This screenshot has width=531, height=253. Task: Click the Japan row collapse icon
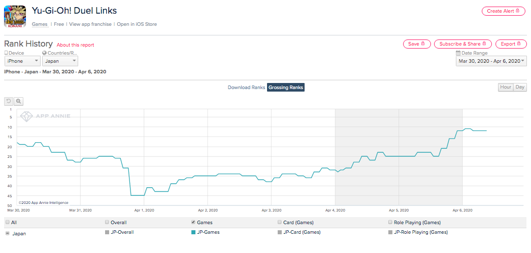(x=8, y=233)
